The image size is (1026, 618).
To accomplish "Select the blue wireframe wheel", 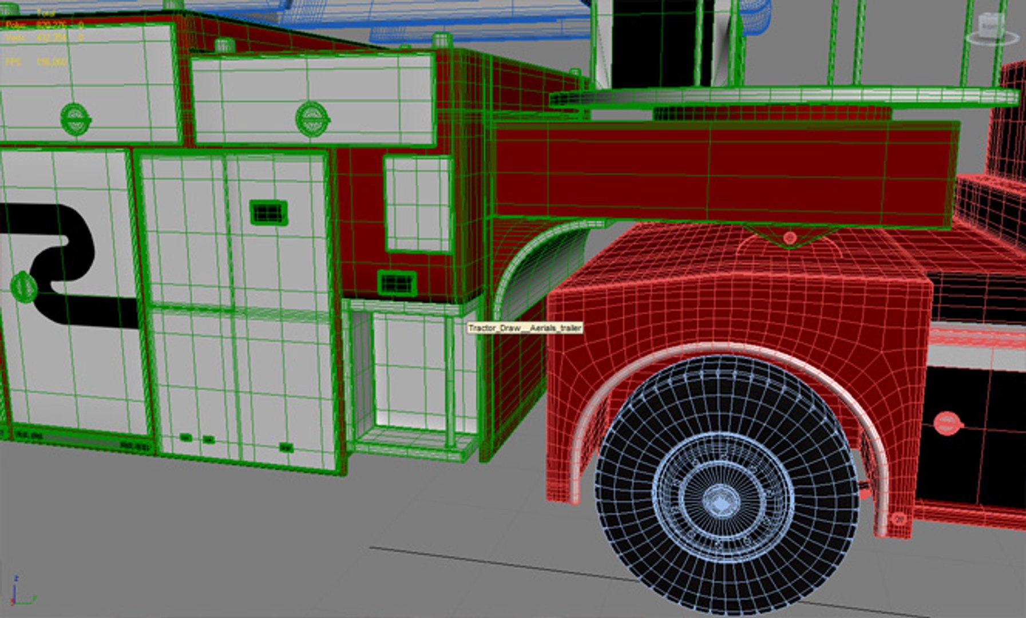I will click(727, 485).
